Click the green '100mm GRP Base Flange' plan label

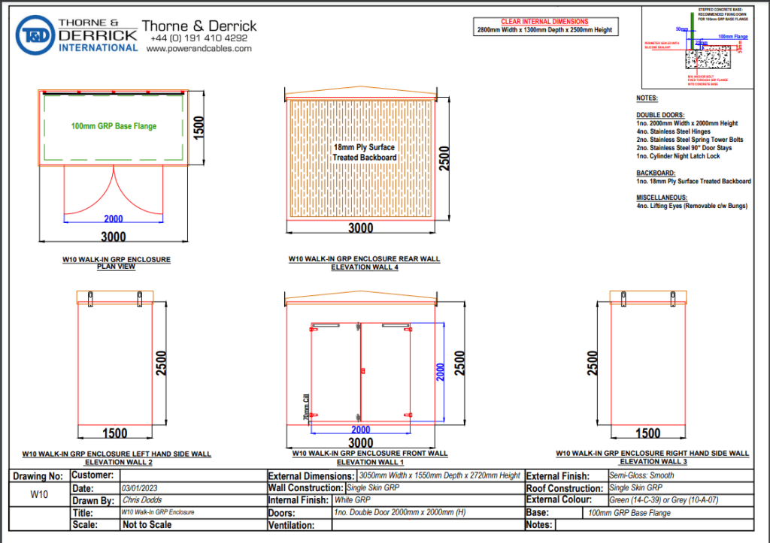(114, 126)
